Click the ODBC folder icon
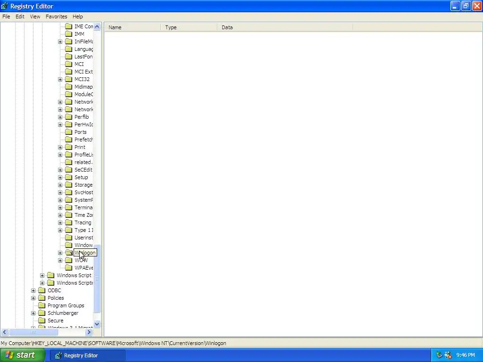This screenshot has width=483, height=362. [42, 290]
